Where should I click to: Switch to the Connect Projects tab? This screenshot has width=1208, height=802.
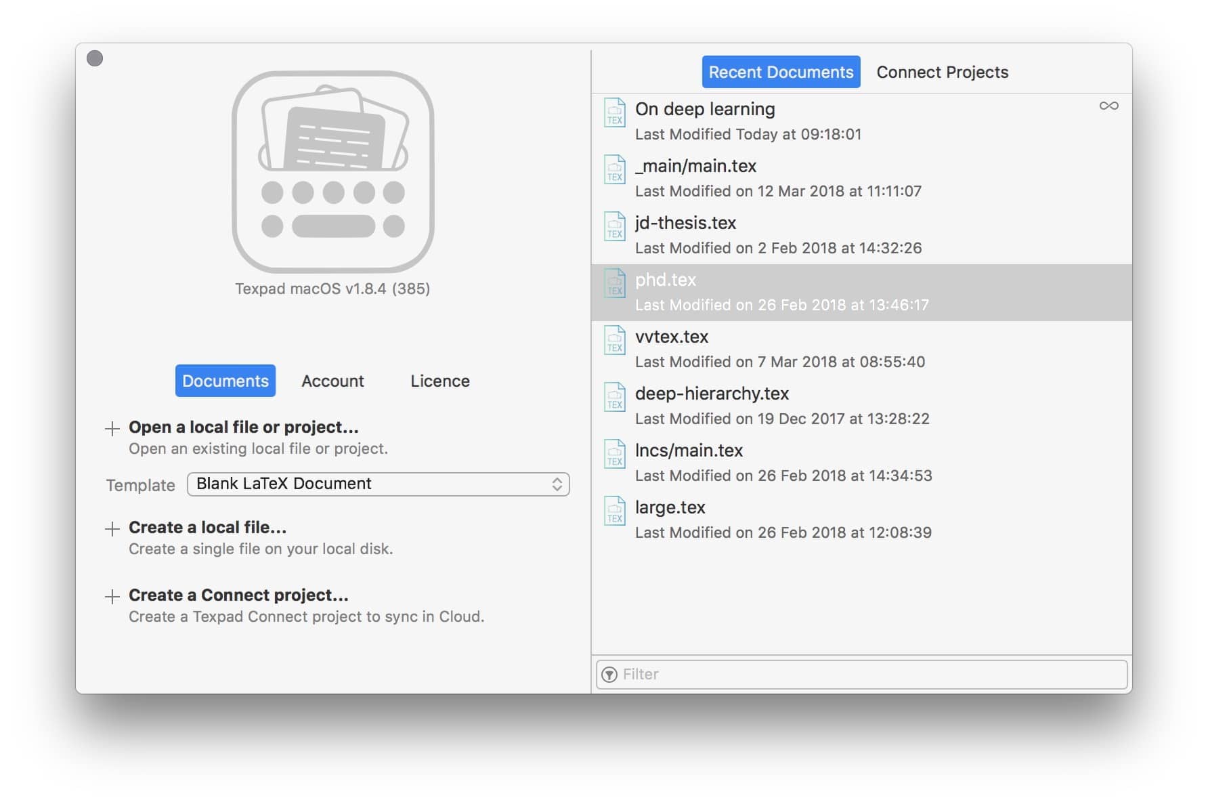pos(942,72)
